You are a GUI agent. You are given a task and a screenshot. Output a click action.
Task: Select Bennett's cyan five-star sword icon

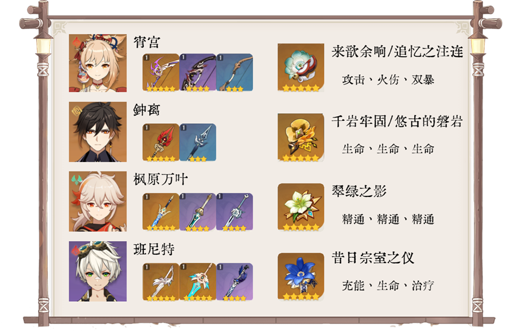tap(198, 282)
